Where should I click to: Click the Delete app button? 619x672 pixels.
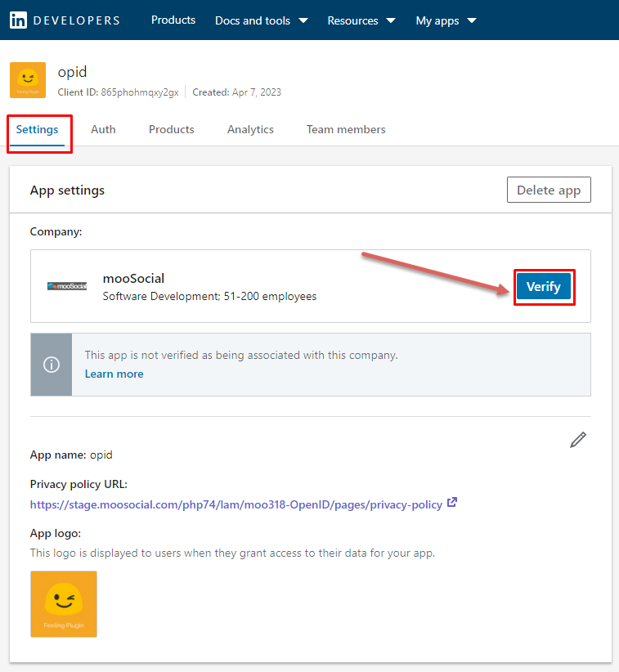pyautogui.click(x=549, y=190)
